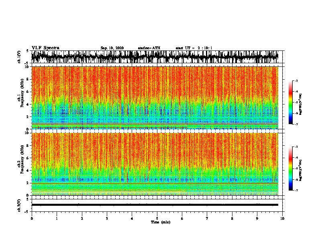The width and height of the screenshot is (318, 245).
Task: Click time axis tick label "6"
Action: point(182,219)
